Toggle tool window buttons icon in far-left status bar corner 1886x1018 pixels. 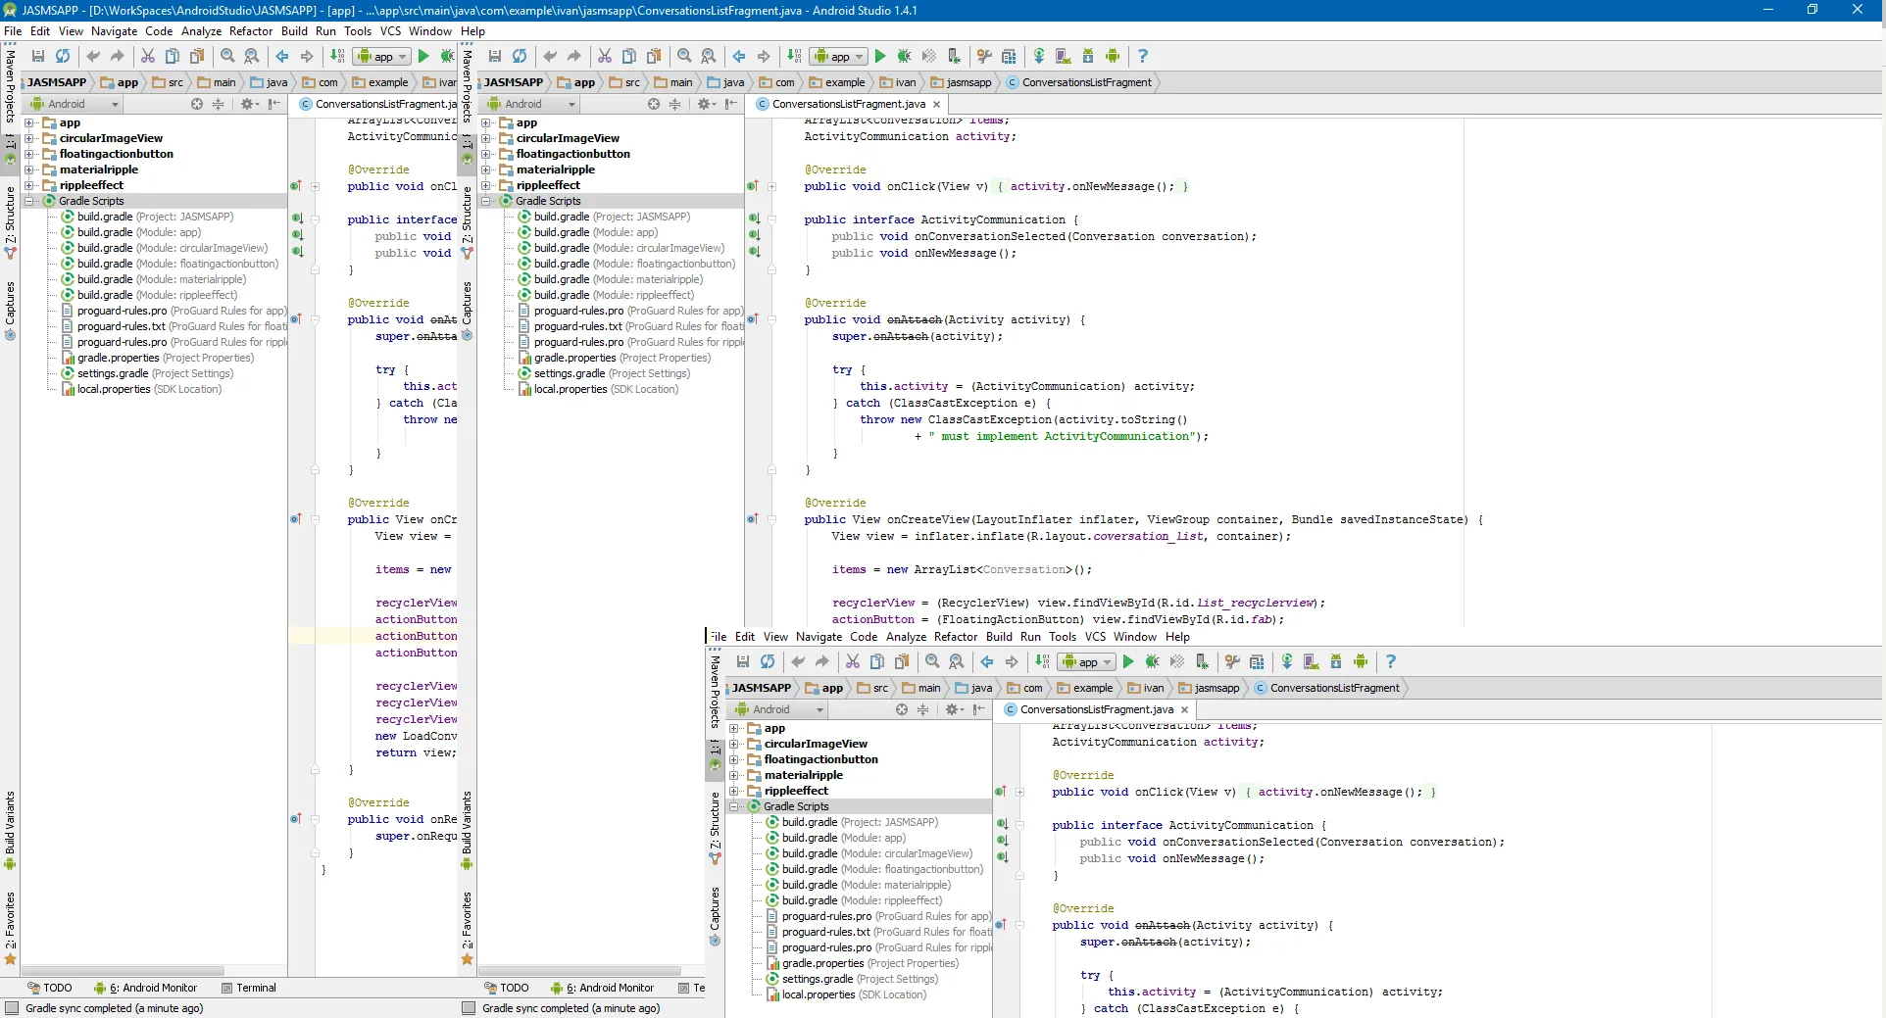coord(11,1008)
